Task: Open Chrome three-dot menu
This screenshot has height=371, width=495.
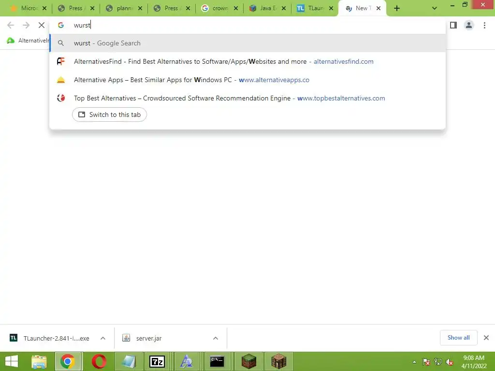Action: click(x=484, y=25)
